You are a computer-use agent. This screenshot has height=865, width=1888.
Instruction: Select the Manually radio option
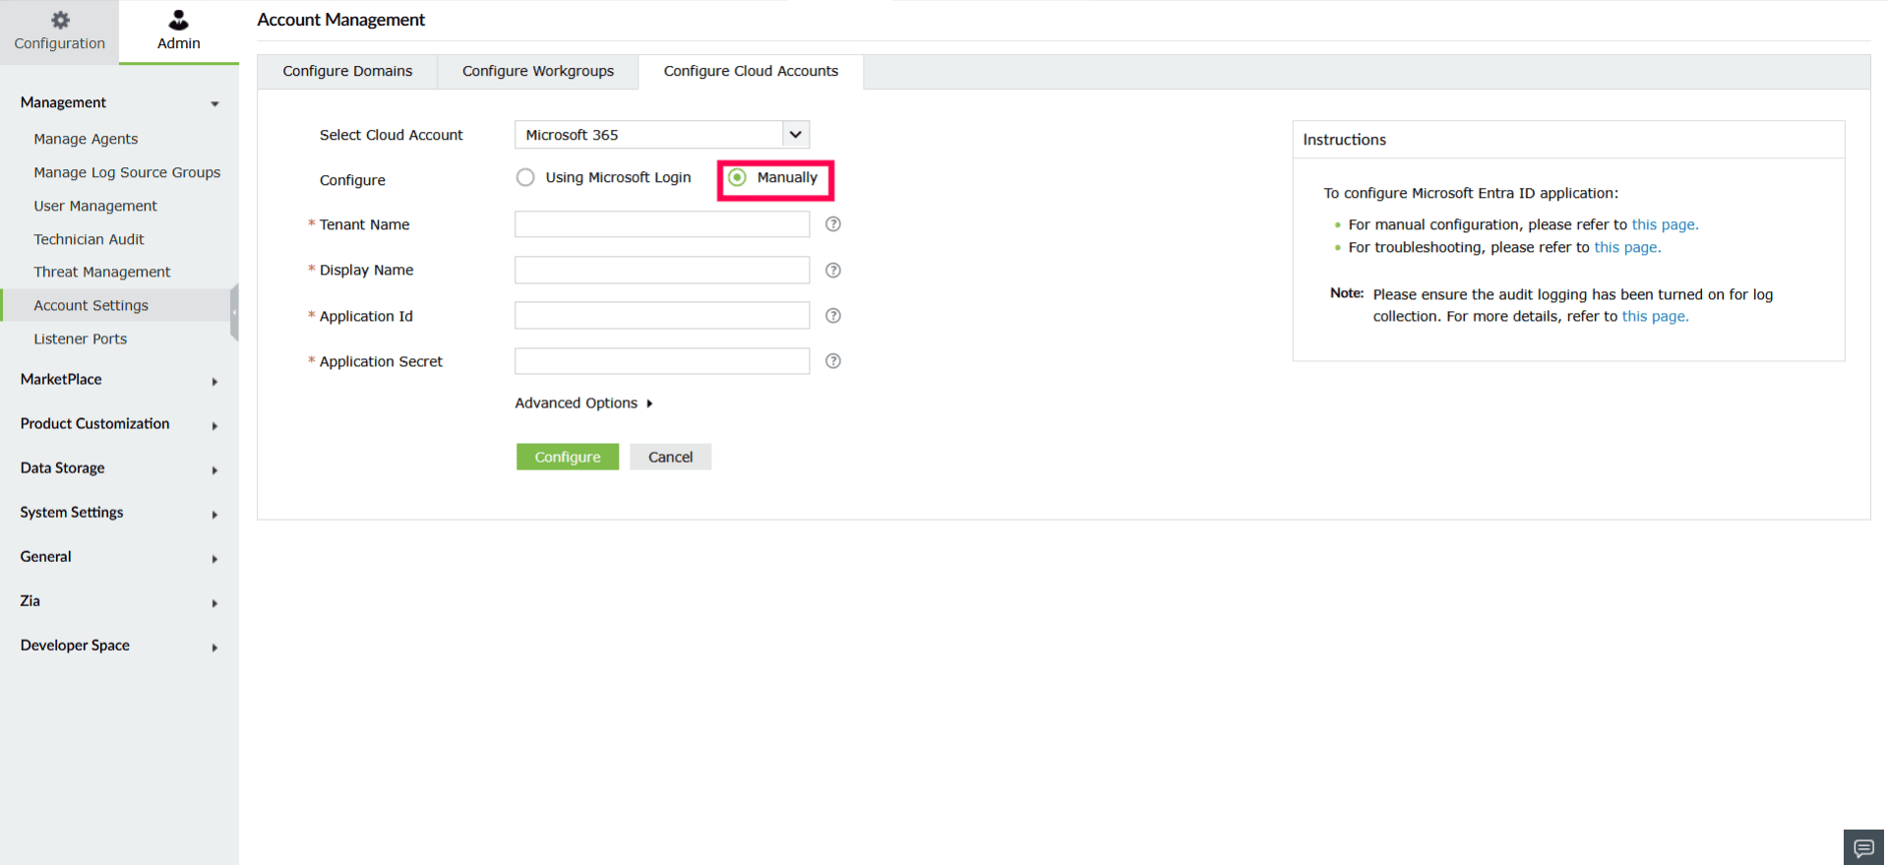[x=737, y=177]
